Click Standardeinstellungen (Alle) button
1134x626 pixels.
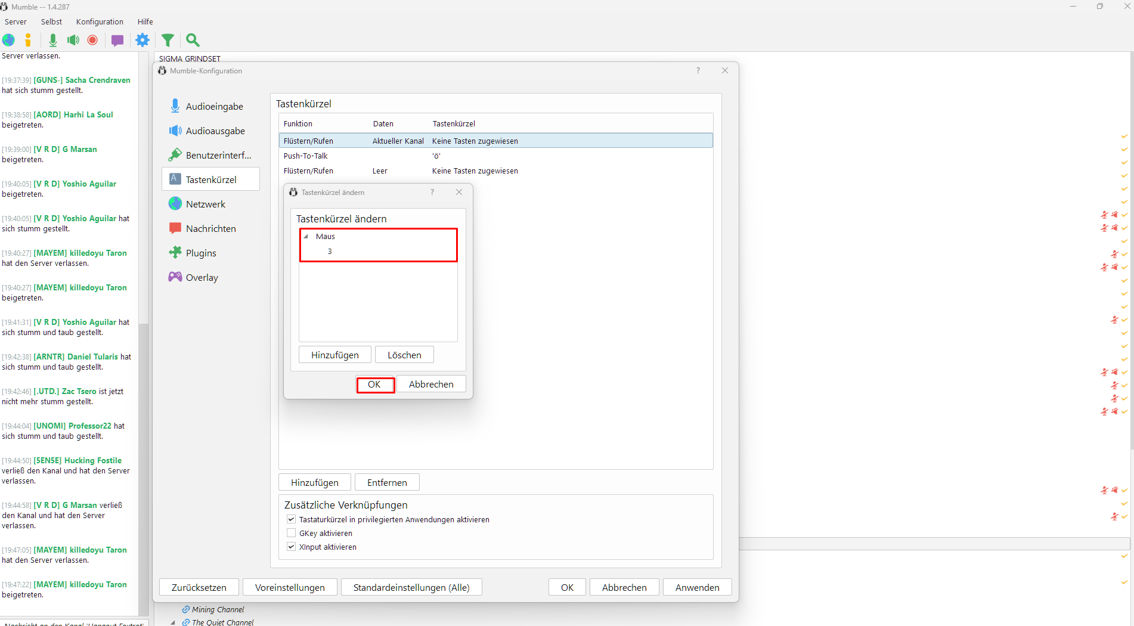(x=411, y=587)
